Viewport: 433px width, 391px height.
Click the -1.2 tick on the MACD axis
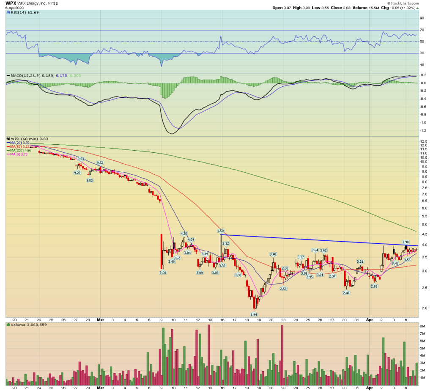pos(423,131)
